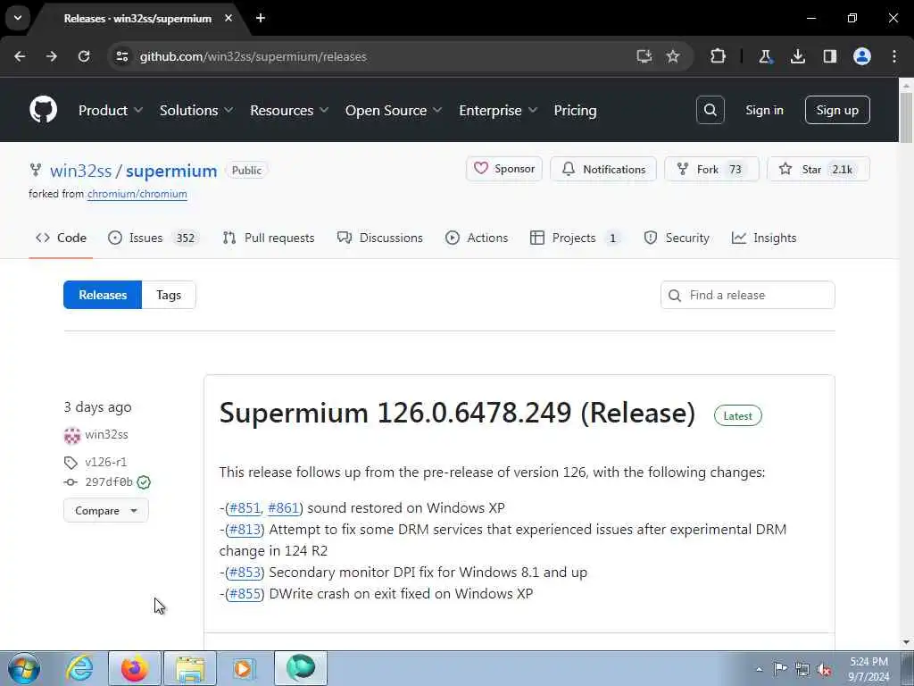Image resolution: width=914 pixels, height=686 pixels.
Task: Open the Compare dropdown button
Action: coord(105,510)
